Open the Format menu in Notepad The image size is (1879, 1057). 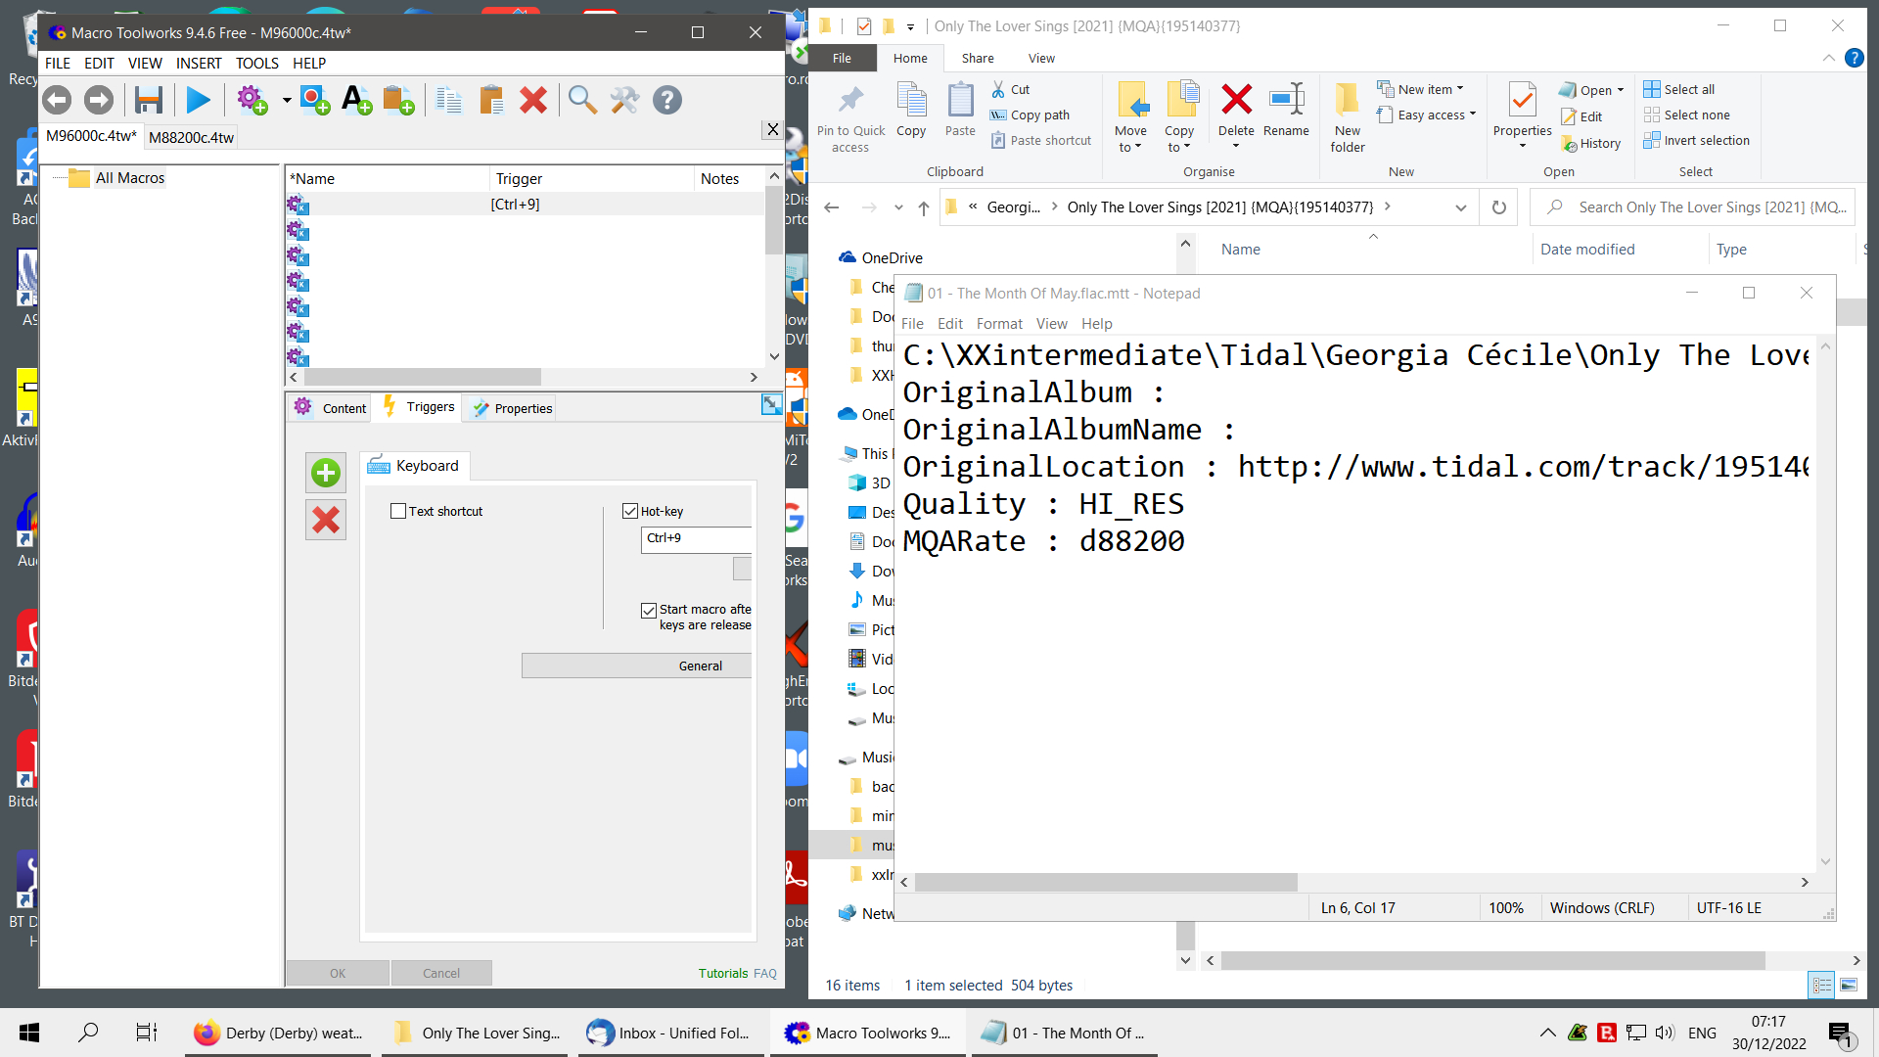(999, 324)
